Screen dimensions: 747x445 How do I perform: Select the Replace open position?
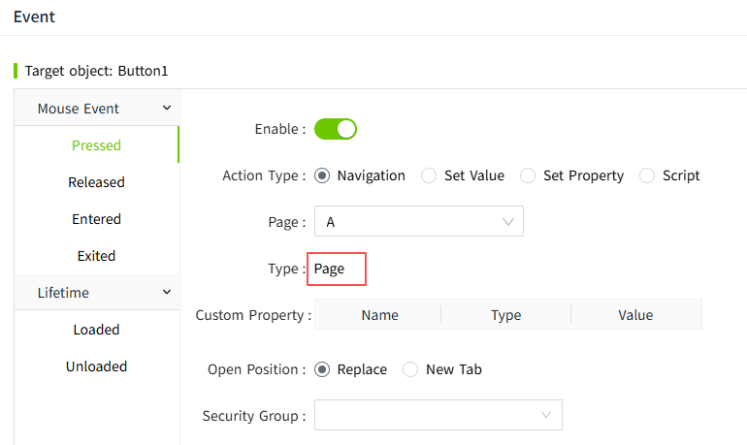tap(322, 369)
